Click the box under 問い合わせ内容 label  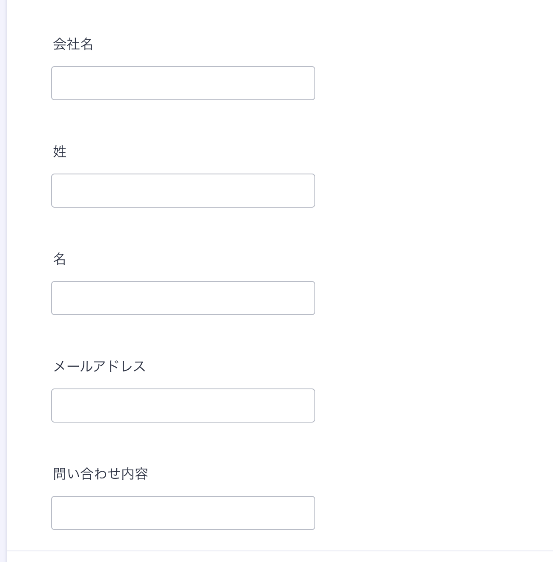coord(183,513)
